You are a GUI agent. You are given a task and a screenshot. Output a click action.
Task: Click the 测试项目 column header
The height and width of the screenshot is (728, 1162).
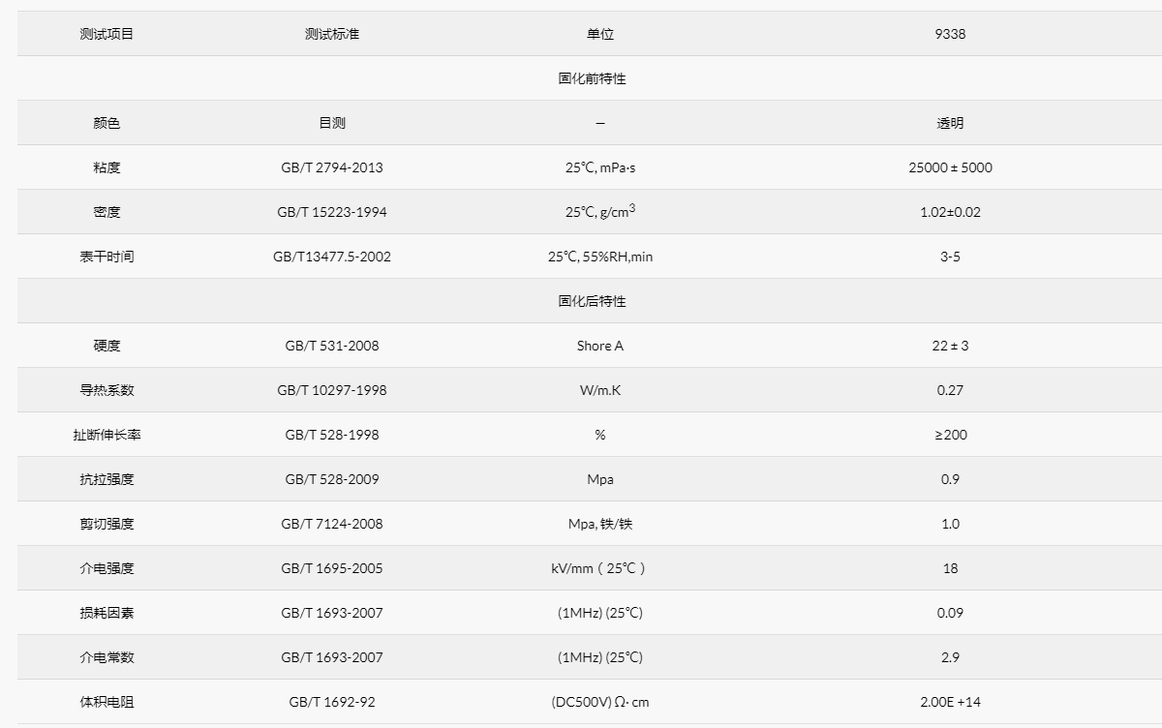tap(107, 34)
